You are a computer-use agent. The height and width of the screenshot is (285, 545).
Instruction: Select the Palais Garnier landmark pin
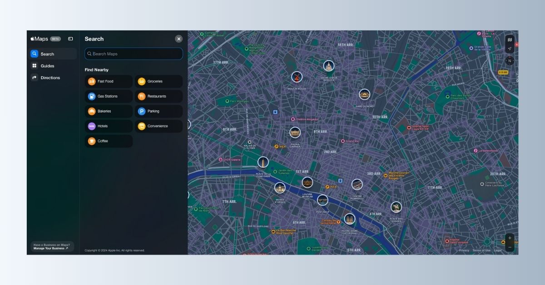tap(295, 133)
